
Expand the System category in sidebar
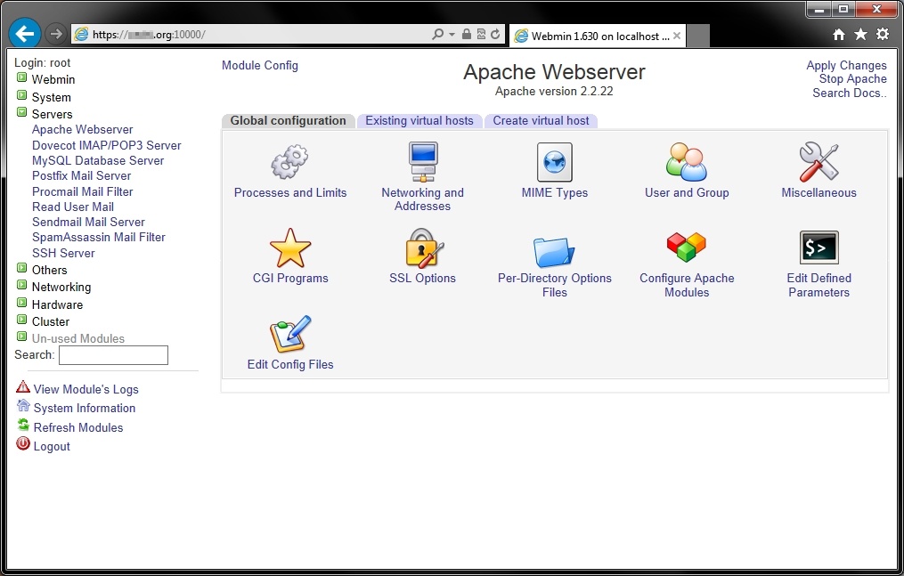click(22, 96)
